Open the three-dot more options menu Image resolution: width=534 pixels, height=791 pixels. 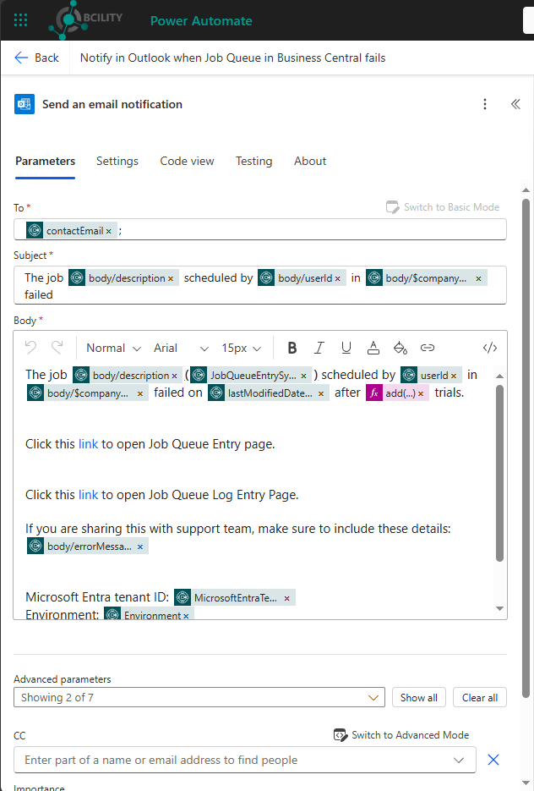[485, 104]
